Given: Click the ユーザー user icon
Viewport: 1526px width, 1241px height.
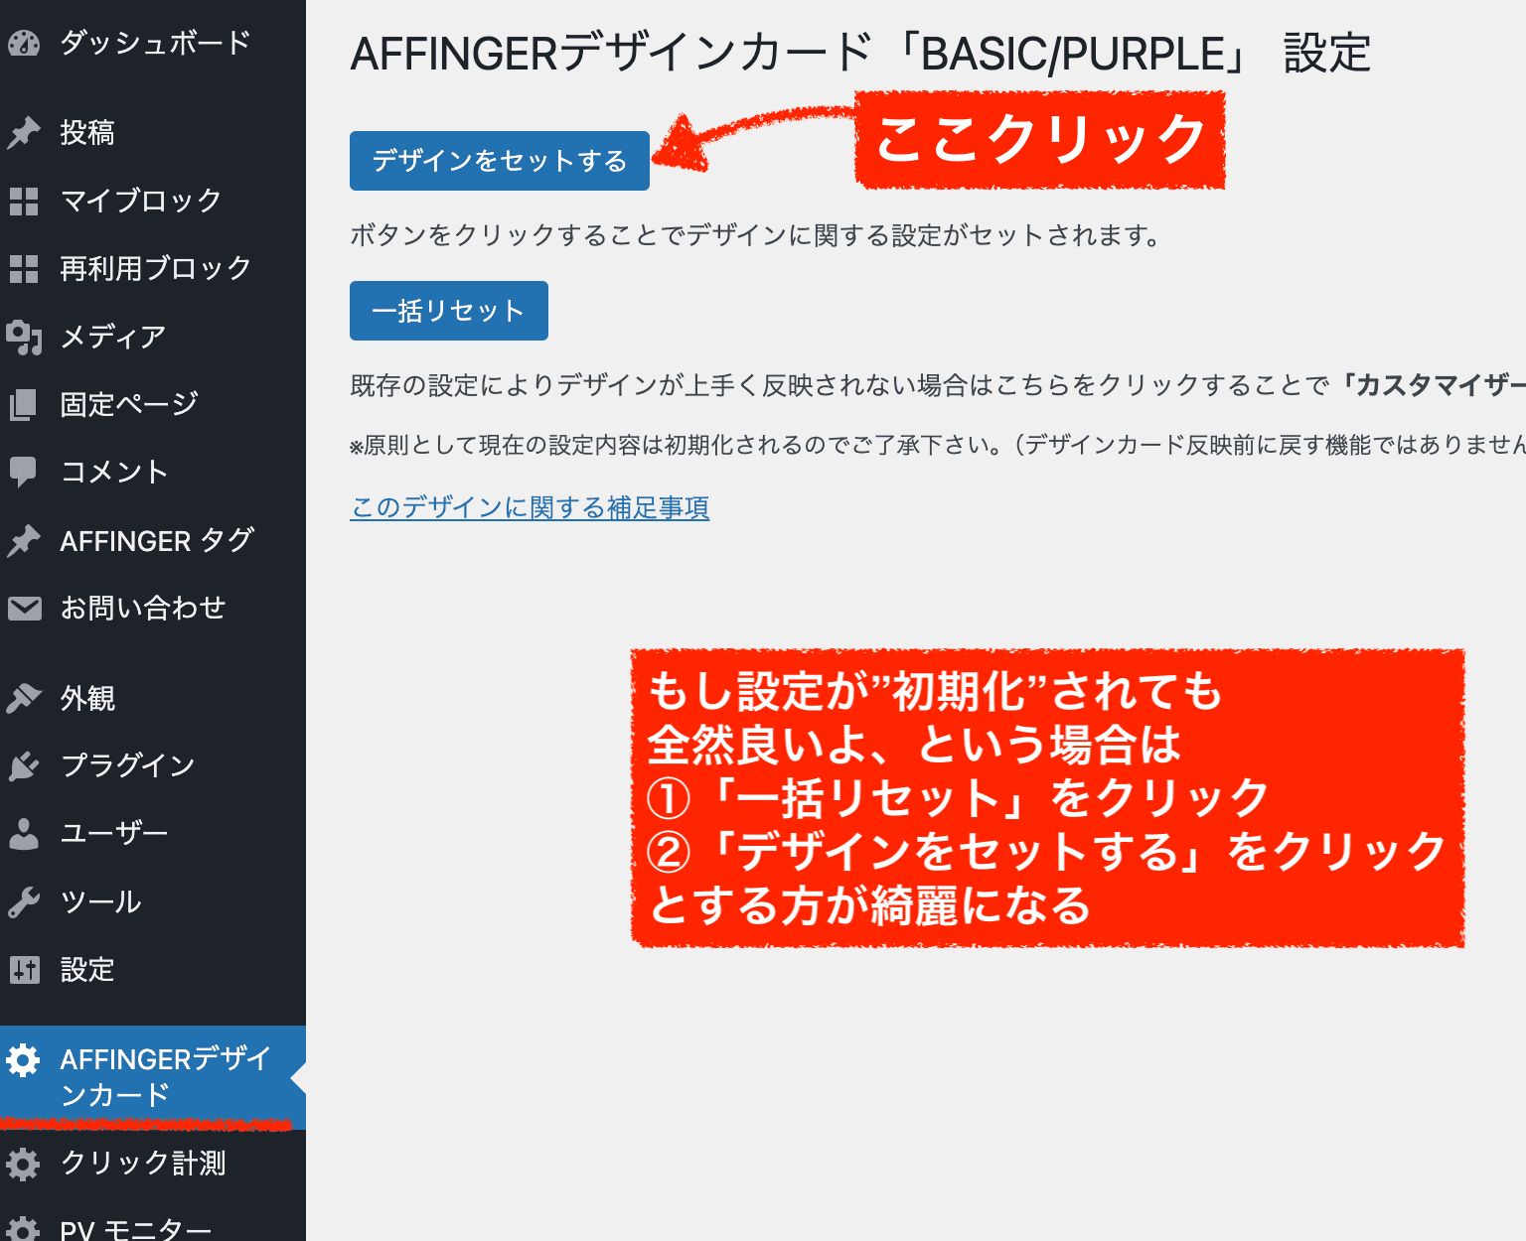Looking at the screenshot, I should [24, 832].
